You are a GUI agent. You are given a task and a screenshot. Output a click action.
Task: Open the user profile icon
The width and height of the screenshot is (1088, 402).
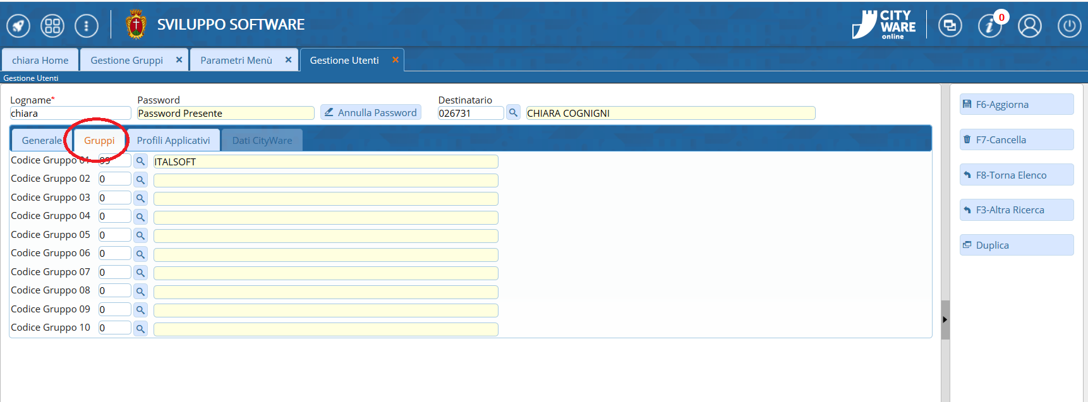(1029, 26)
